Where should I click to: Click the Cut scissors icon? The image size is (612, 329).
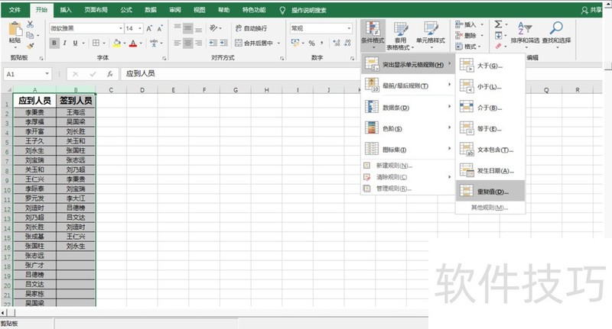click(x=31, y=24)
